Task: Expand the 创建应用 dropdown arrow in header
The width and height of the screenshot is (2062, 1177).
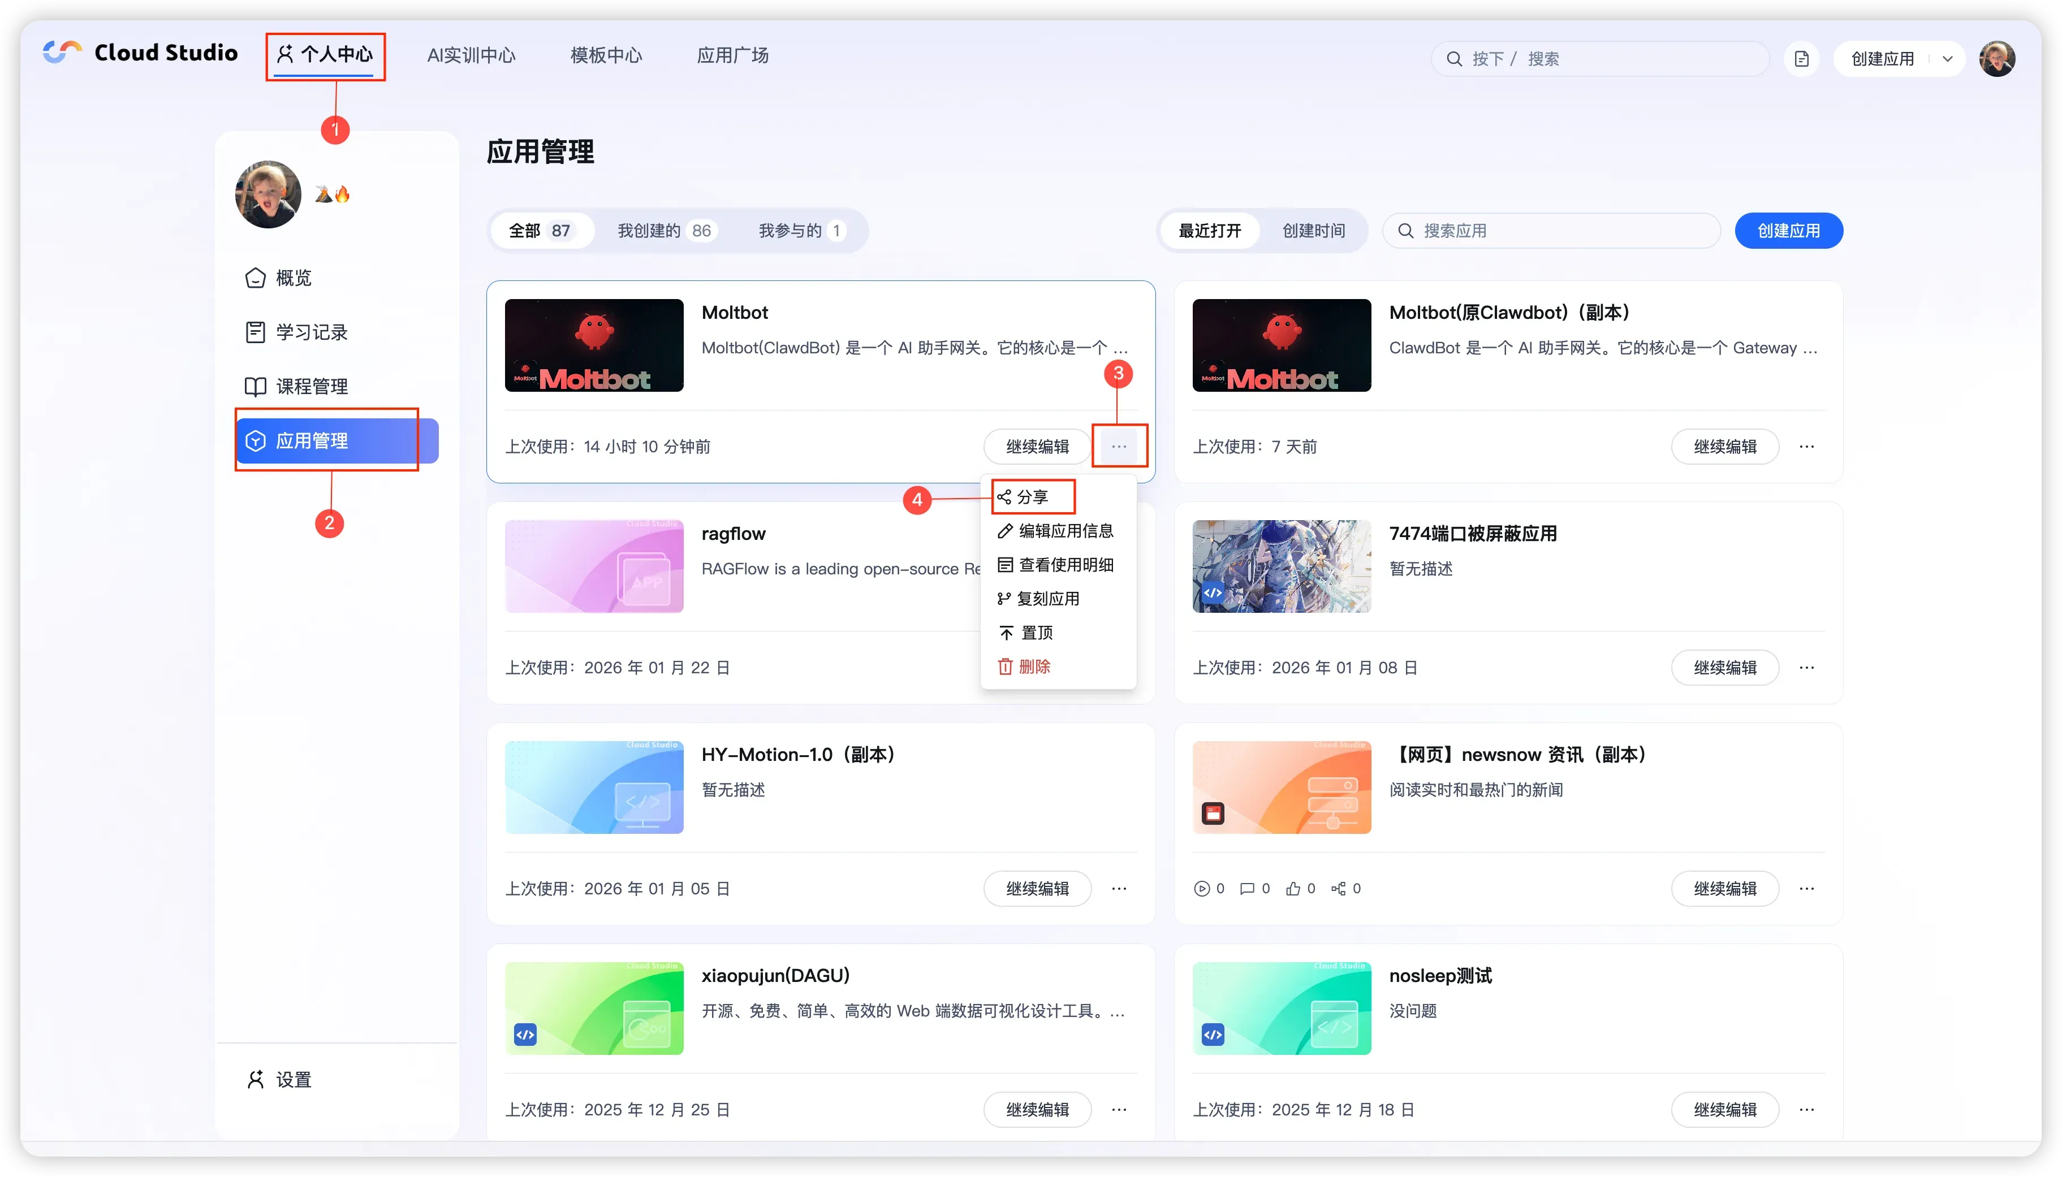Action: pos(1947,59)
